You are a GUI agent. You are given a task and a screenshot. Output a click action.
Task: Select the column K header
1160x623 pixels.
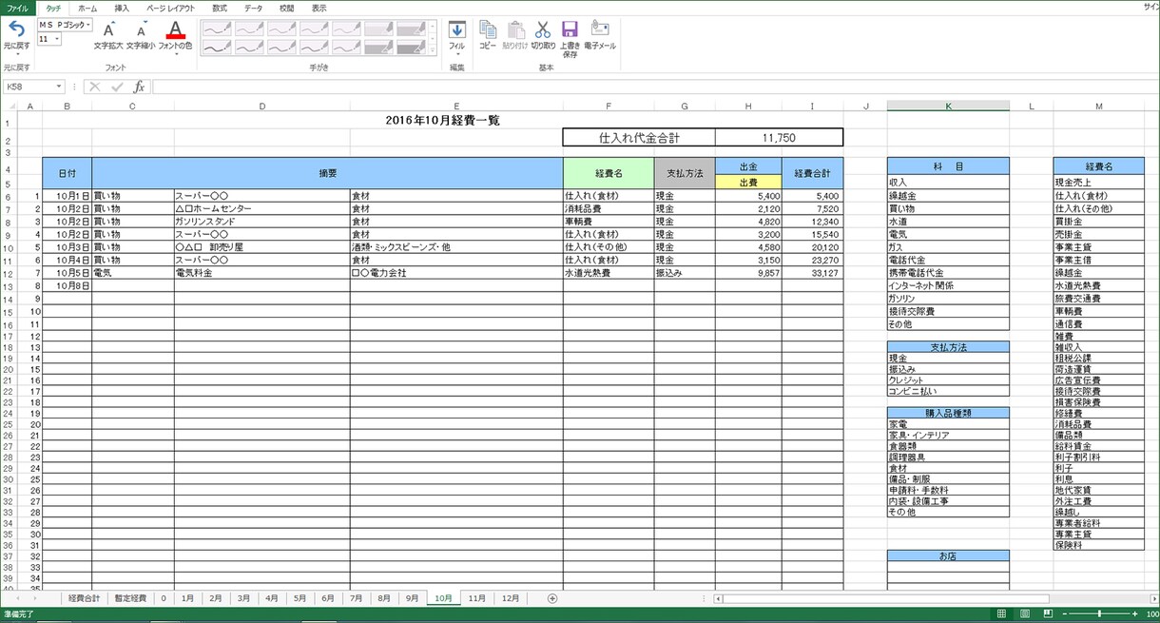pyautogui.click(x=948, y=106)
